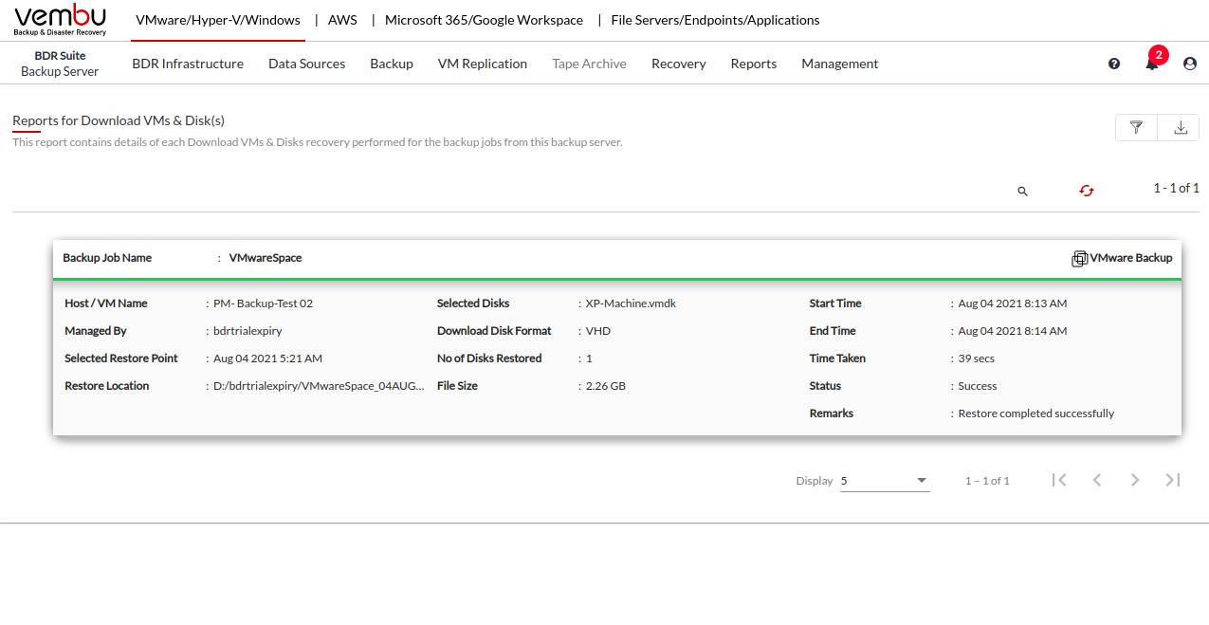Open the Recovery menu
The image size is (1209, 625).
pyautogui.click(x=679, y=64)
